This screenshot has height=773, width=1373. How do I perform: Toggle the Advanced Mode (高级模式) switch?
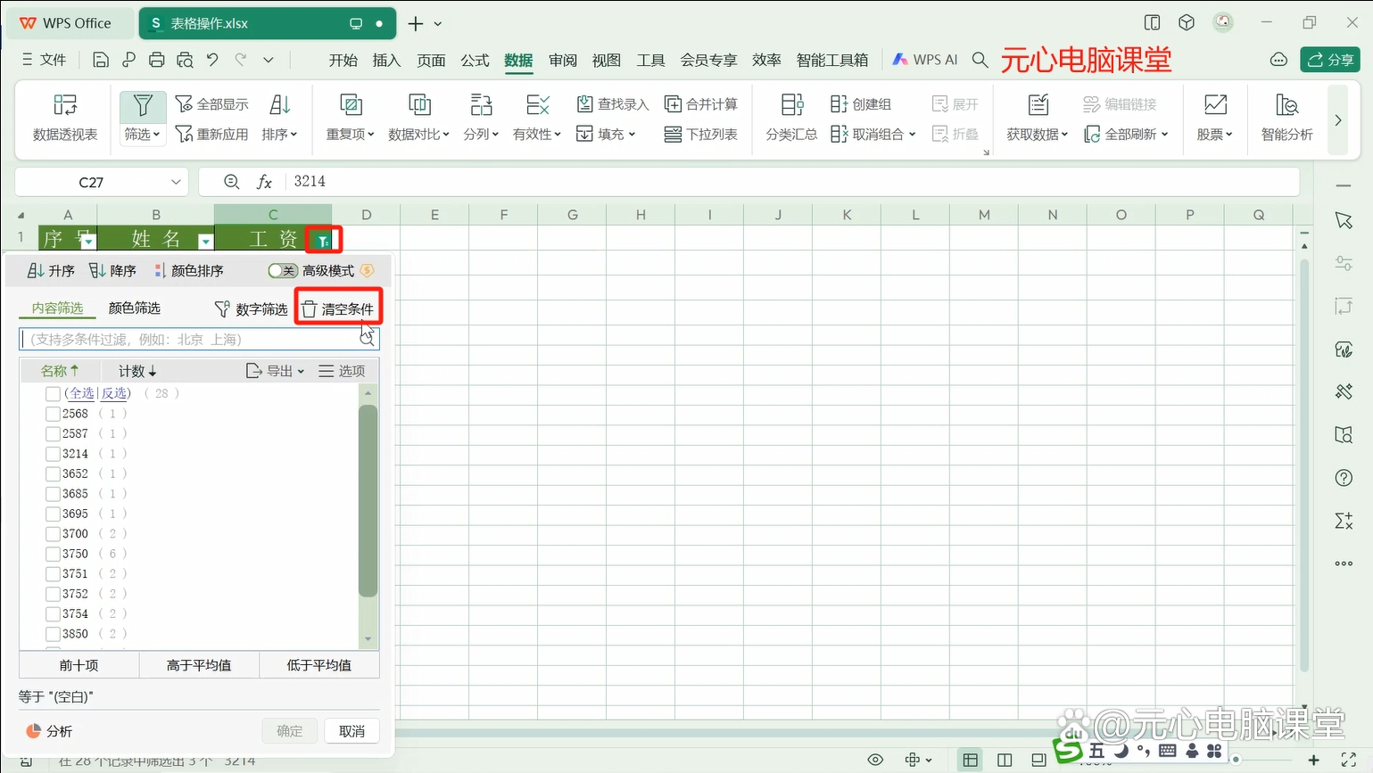(283, 271)
